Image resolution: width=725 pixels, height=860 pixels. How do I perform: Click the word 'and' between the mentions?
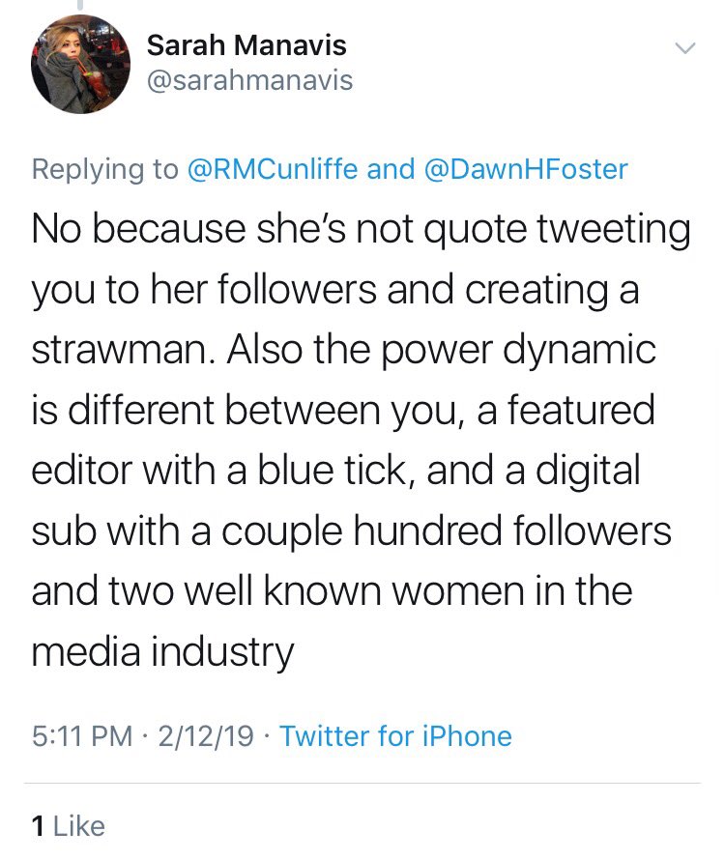coord(391,168)
